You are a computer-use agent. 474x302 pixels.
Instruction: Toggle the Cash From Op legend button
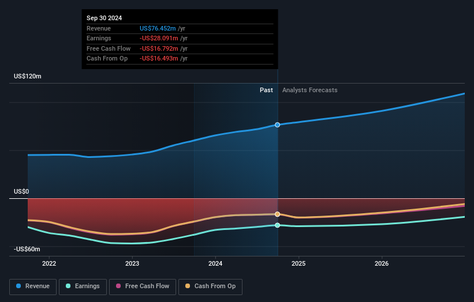pos(210,286)
